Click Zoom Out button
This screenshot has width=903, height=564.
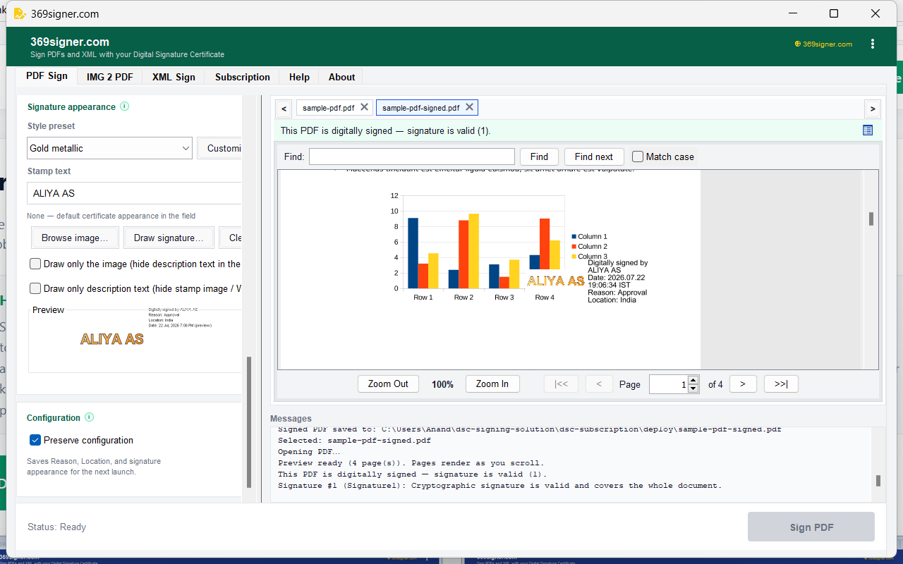click(x=388, y=384)
